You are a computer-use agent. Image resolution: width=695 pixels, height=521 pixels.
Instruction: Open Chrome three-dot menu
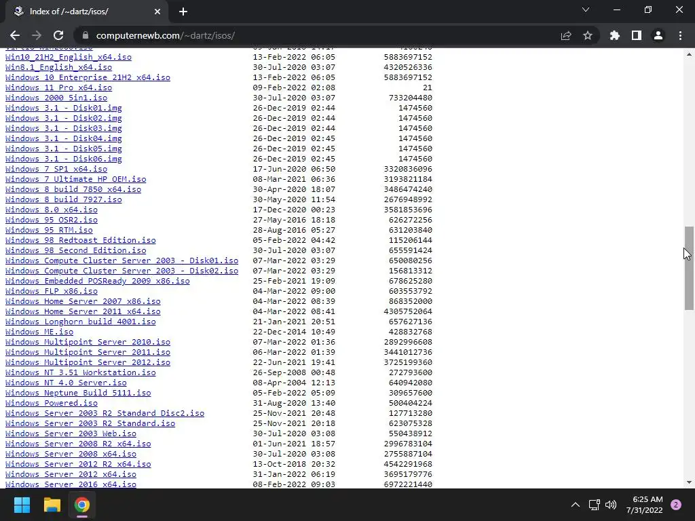[680, 35]
